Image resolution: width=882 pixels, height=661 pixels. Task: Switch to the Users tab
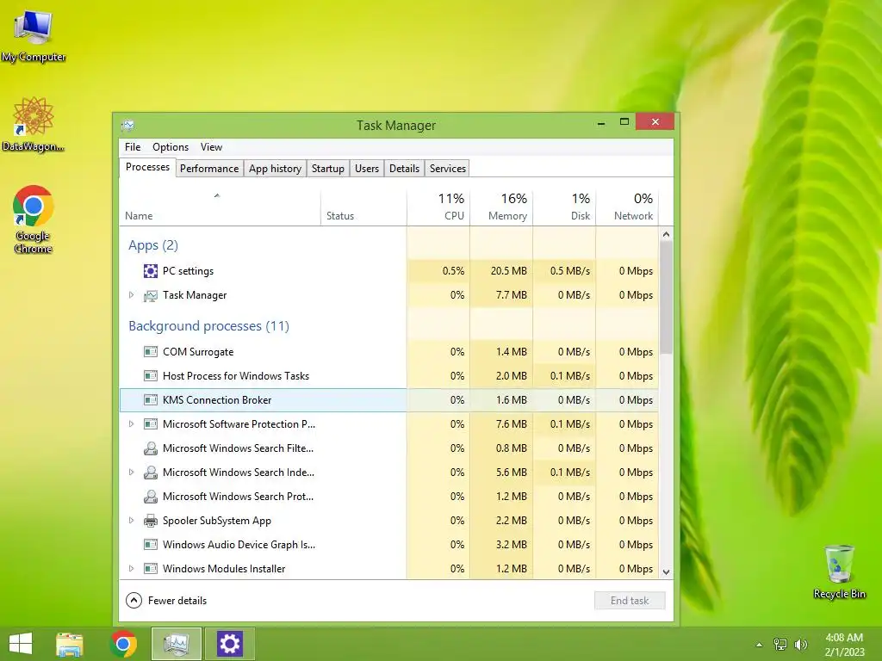[367, 169]
